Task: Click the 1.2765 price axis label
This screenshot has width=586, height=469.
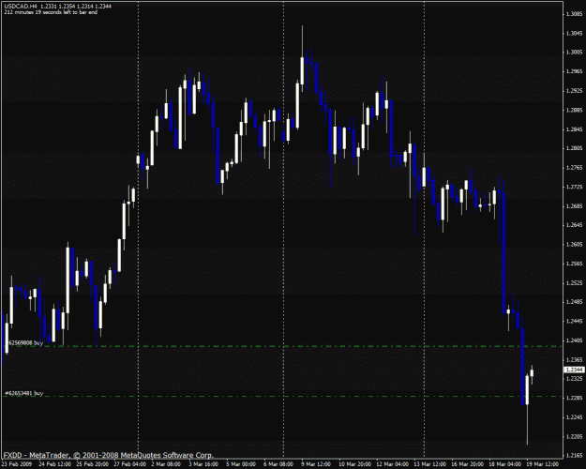Action: 575,168
